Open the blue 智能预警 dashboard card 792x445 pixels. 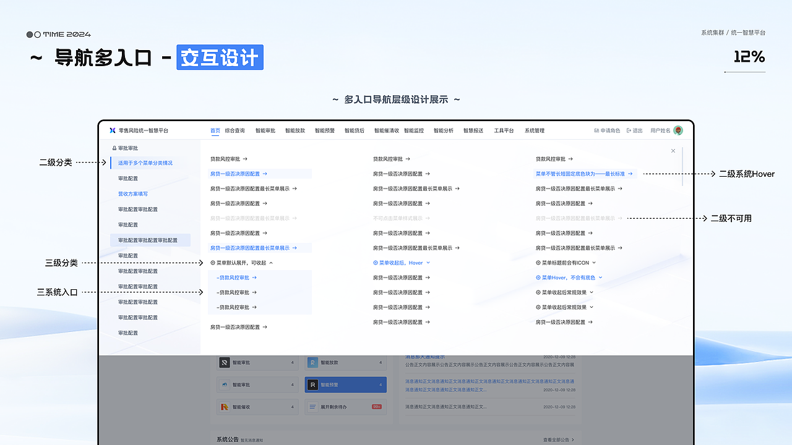coord(345,385)
